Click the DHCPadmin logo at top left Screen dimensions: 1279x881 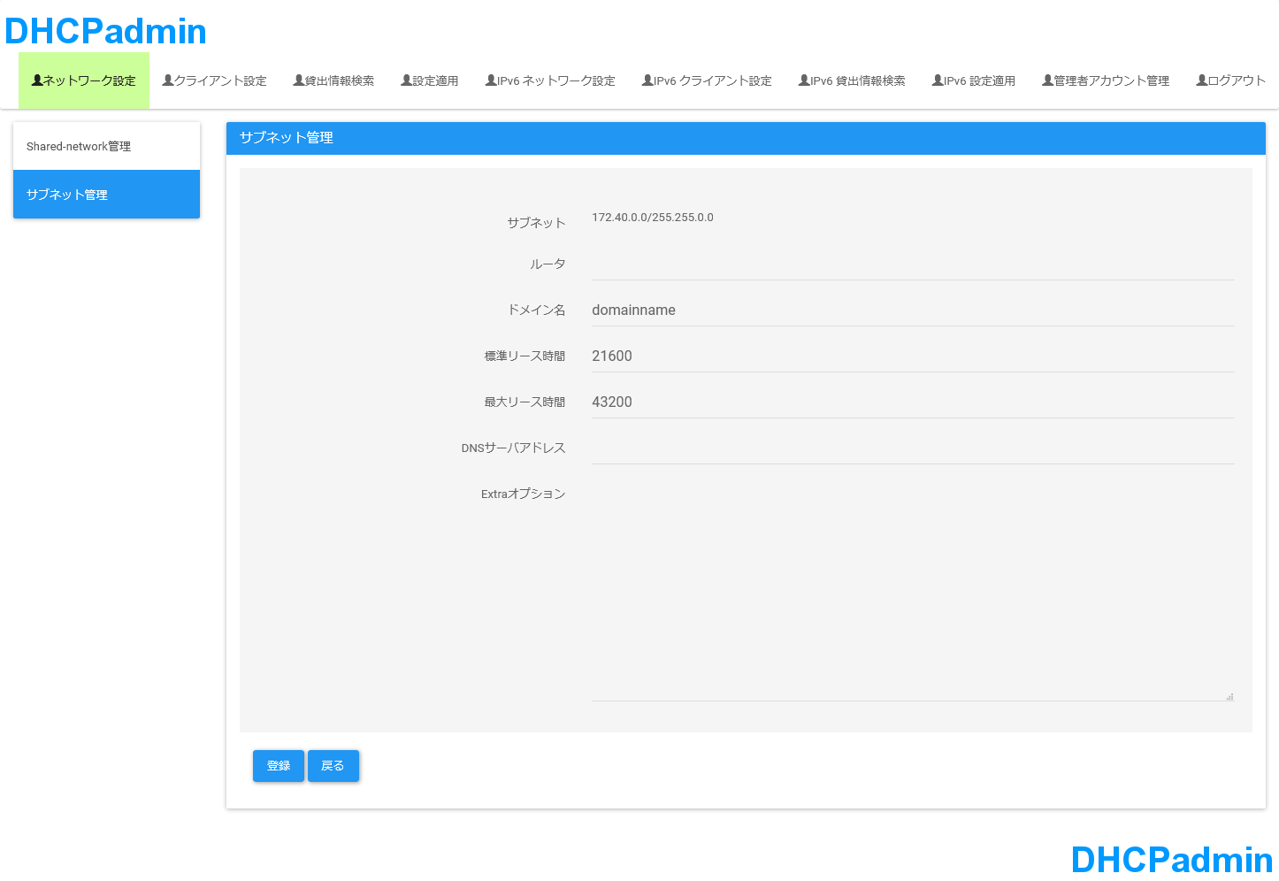105,31
